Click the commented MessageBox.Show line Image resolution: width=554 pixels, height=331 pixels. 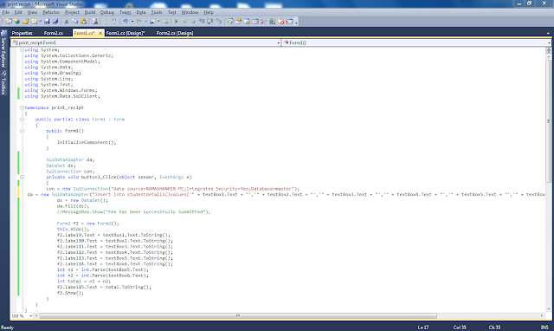[133, 211]
